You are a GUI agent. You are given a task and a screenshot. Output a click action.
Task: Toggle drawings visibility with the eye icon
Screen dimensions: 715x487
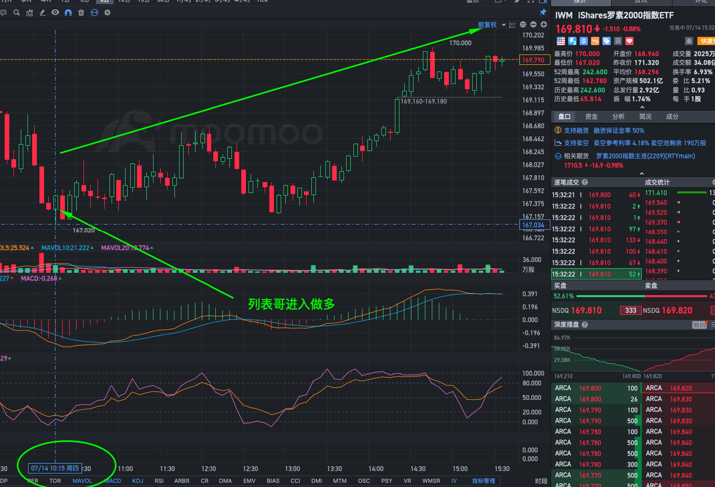(55, 12)
